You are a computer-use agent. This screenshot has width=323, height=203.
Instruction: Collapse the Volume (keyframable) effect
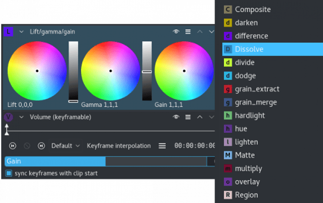tap(21, 117)
